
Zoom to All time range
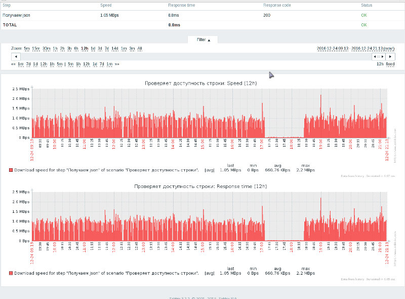point(140,49)
